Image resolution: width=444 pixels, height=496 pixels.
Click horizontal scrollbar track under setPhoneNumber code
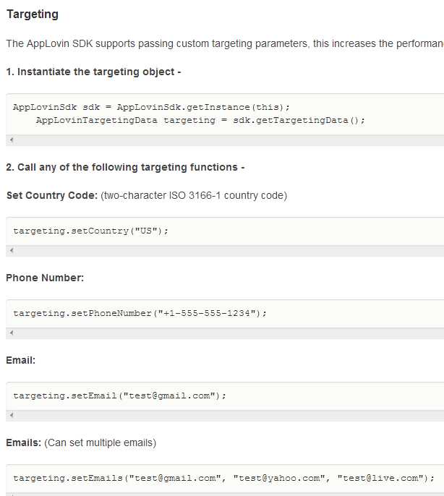(225, 333)
